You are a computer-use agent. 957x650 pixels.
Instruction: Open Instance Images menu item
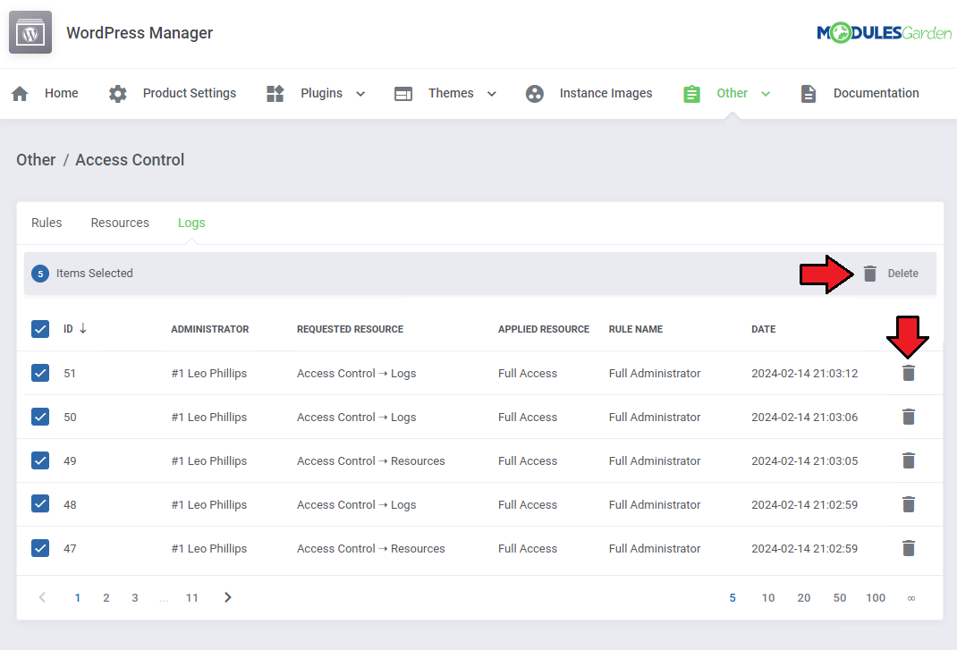pos(606,93)
